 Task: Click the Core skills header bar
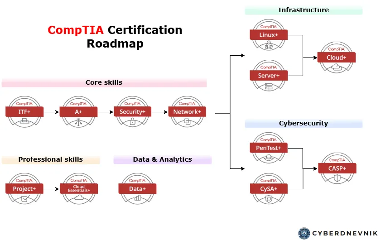point(104,82)
